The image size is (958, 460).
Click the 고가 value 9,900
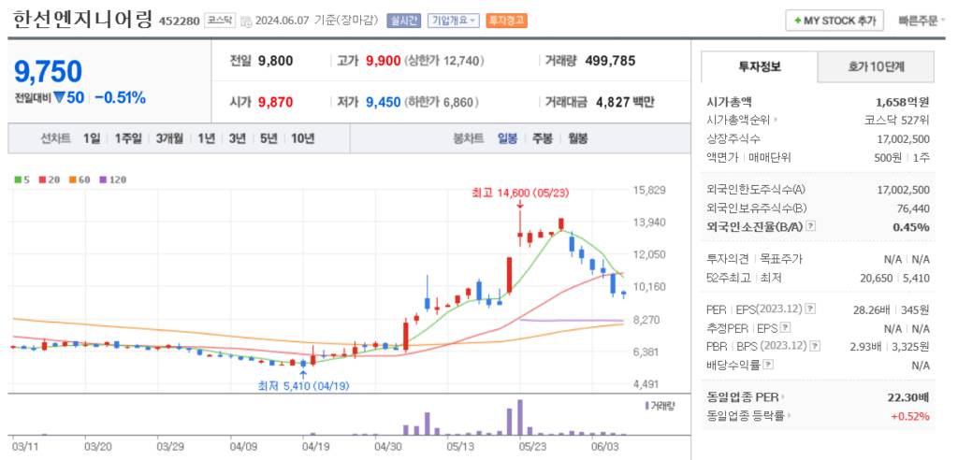[x=383, y=61]
